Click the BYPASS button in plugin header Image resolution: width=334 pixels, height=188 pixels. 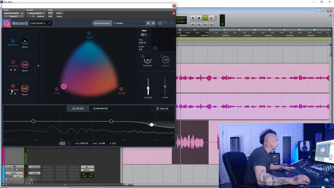tap(59, 13)
